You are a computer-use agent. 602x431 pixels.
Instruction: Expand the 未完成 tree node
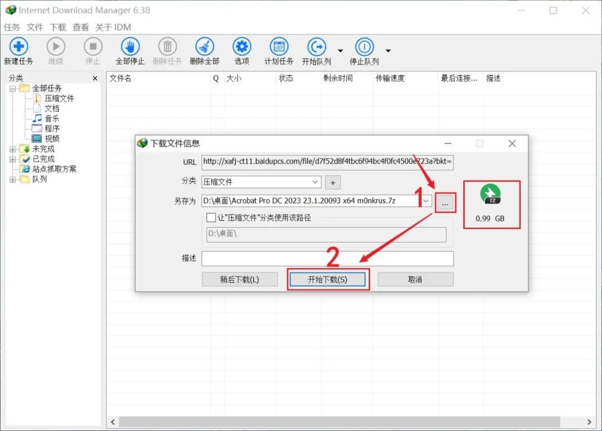13,149
